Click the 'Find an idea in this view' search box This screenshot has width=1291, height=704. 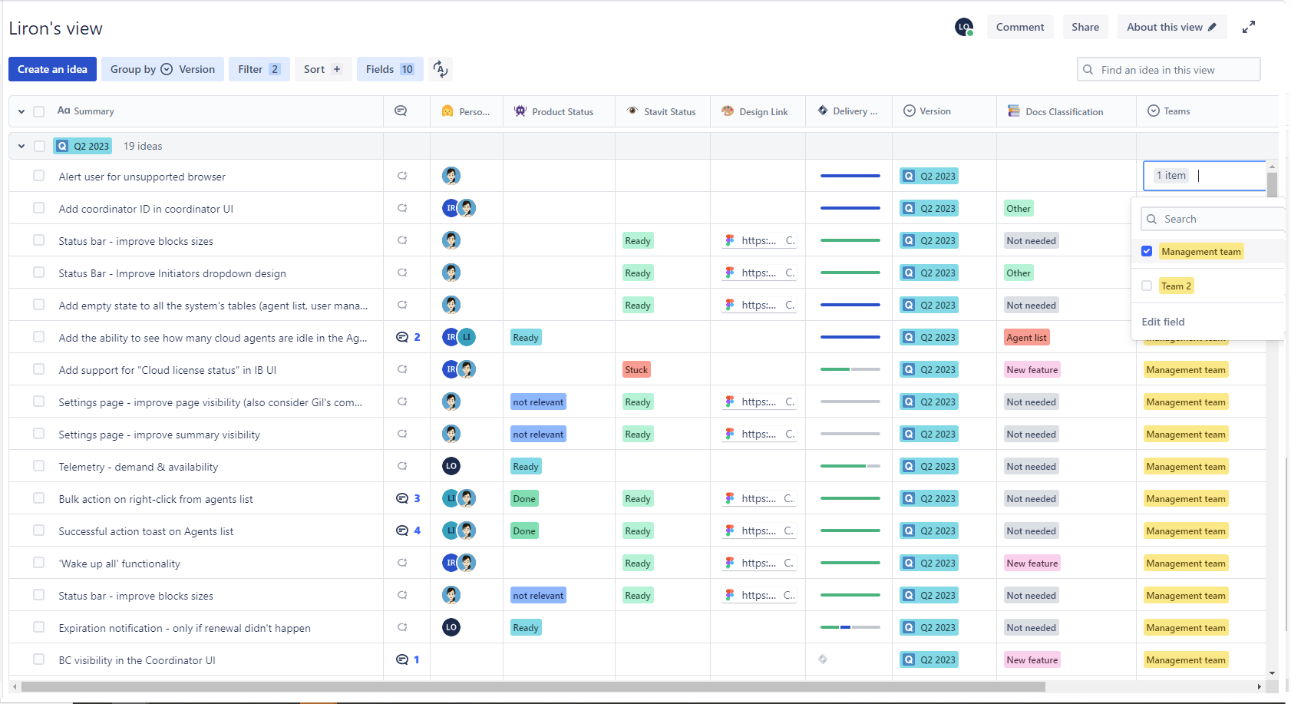[1168, 69]
